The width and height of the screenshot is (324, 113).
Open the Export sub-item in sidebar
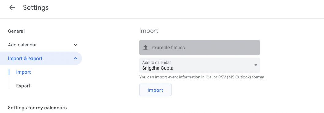pos(23,86)
